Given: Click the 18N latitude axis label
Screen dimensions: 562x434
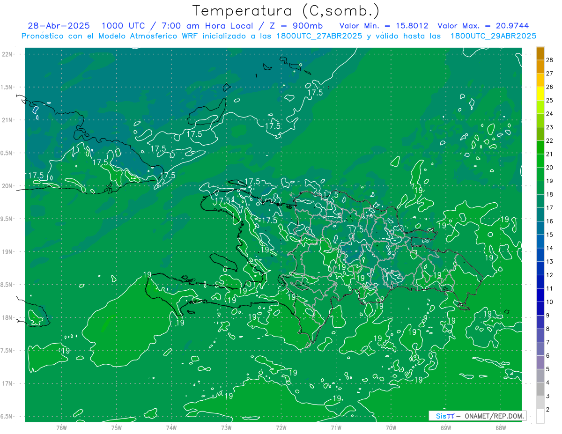Looking at the screenshot, I should [7, 317].
